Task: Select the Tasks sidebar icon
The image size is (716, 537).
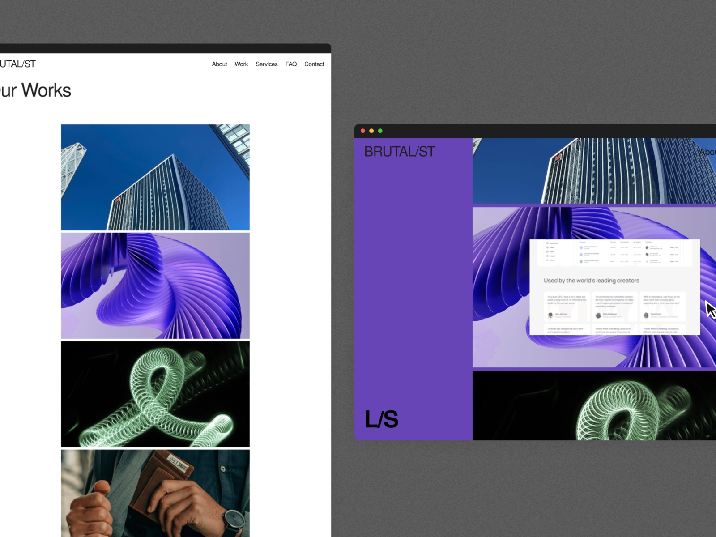Action: (547, 252)
